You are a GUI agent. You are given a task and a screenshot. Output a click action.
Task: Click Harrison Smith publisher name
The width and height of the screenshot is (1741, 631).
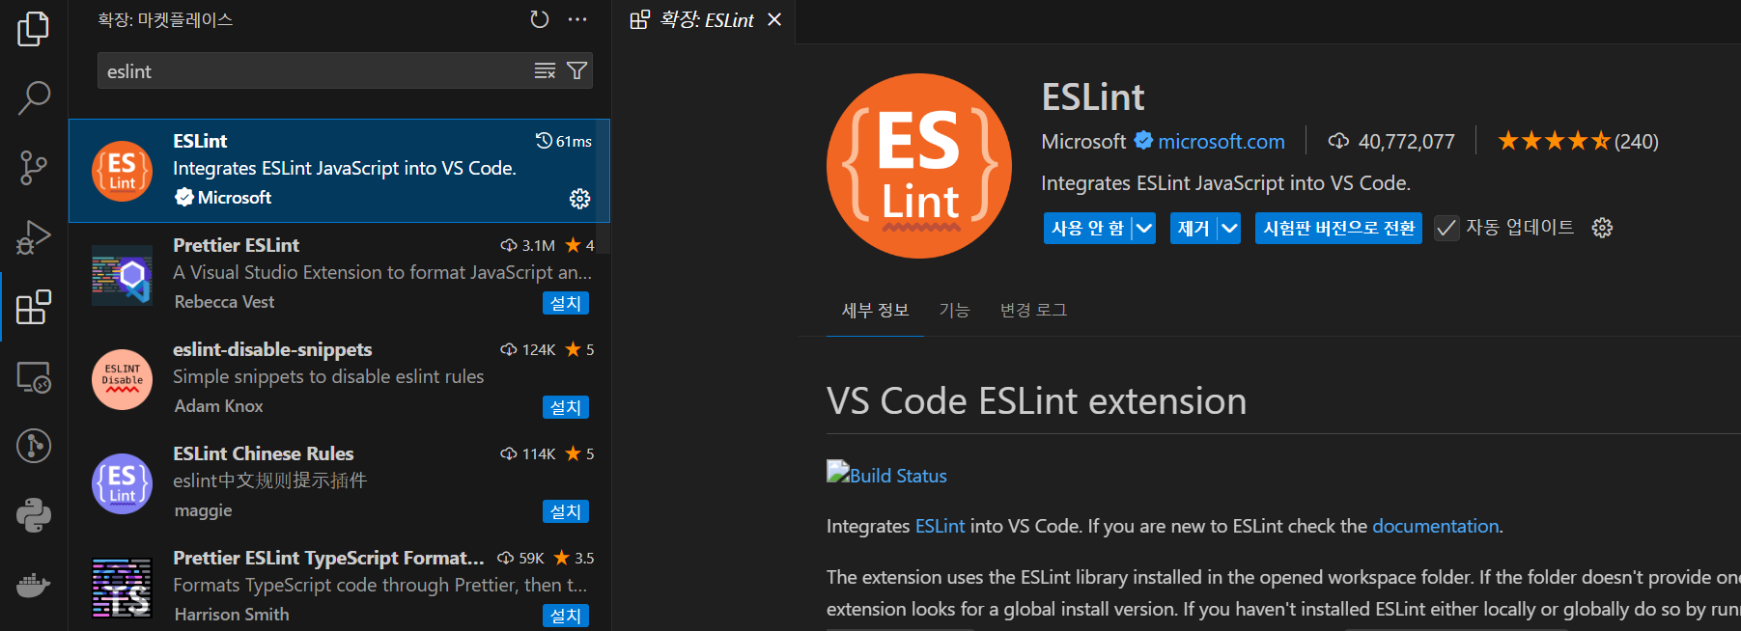(232, 615)
